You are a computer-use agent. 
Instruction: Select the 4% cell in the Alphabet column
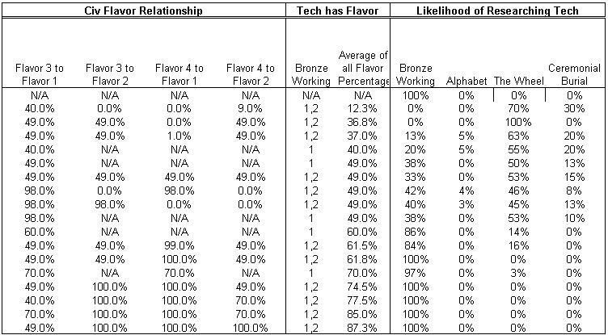(467, 191)
